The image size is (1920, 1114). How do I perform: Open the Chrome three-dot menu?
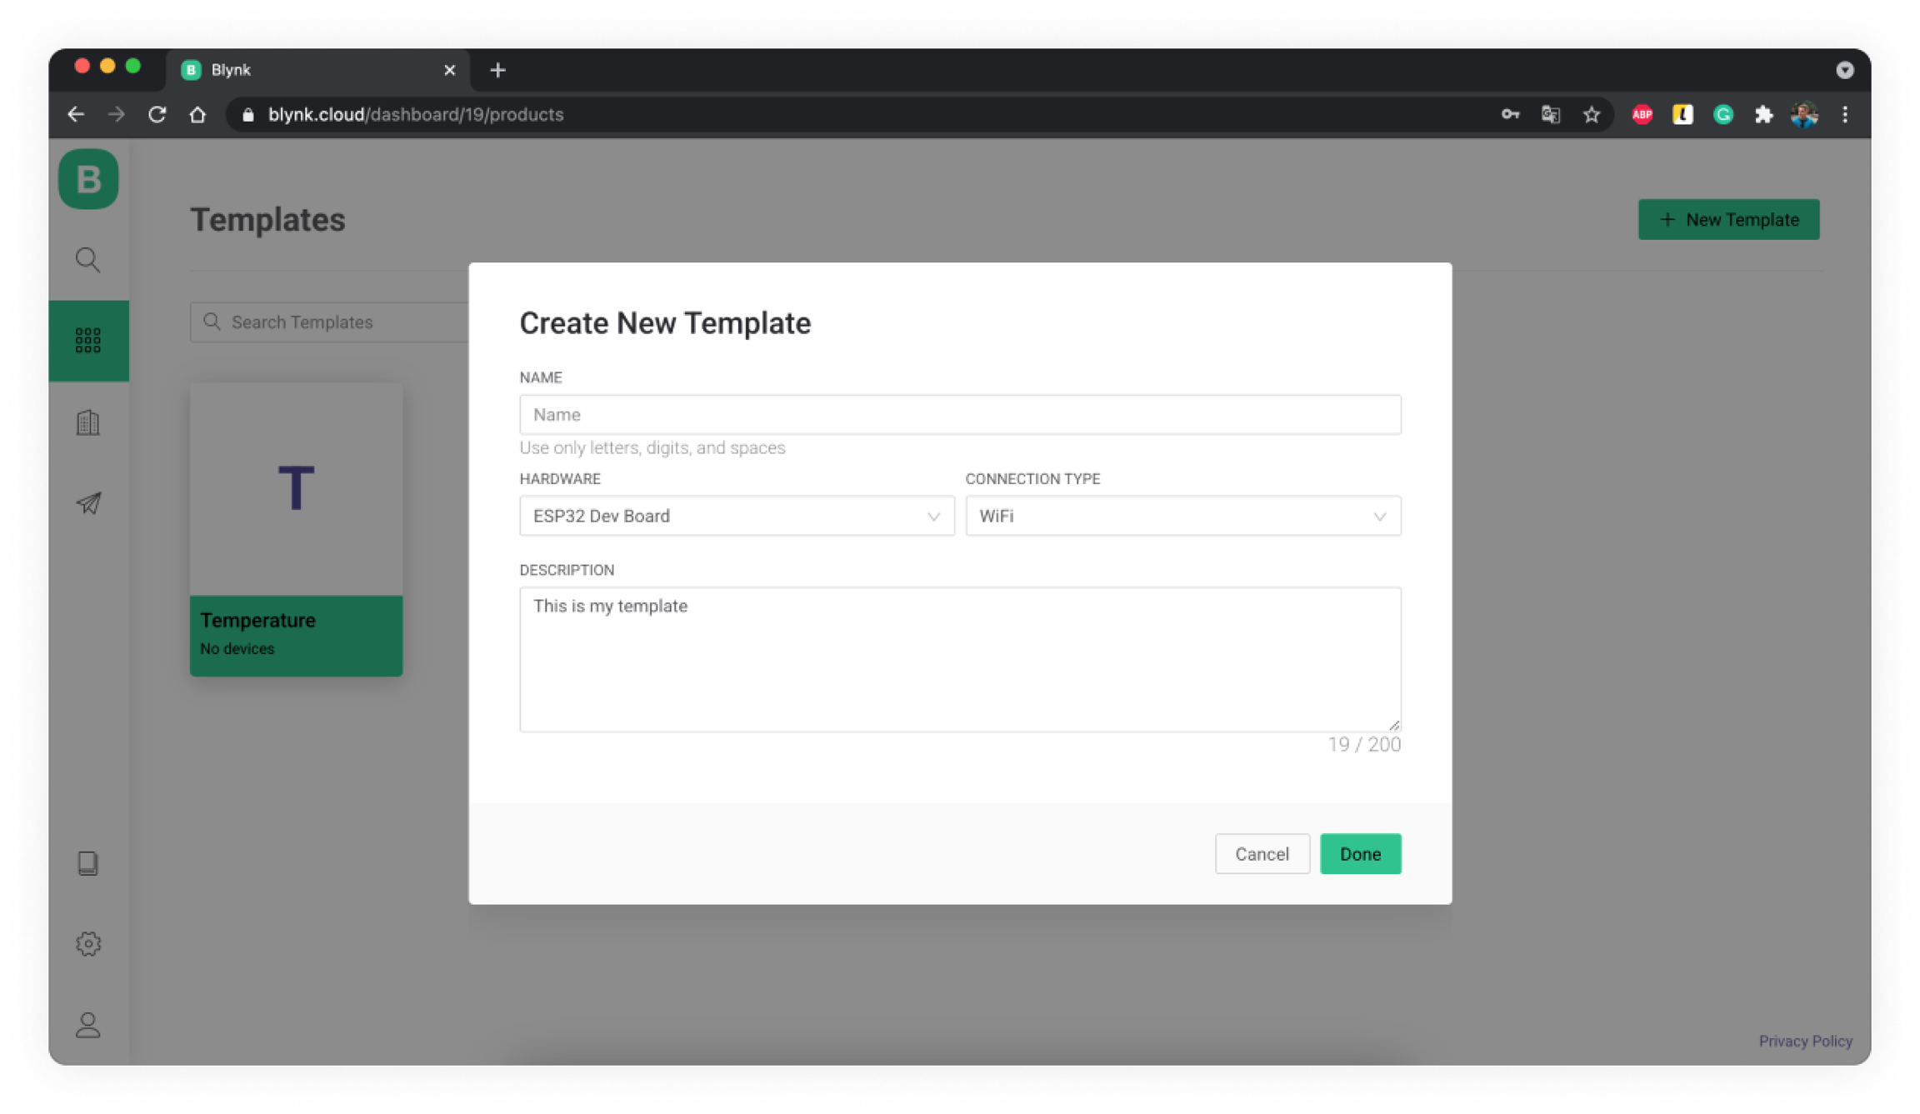click(1845, 115)
